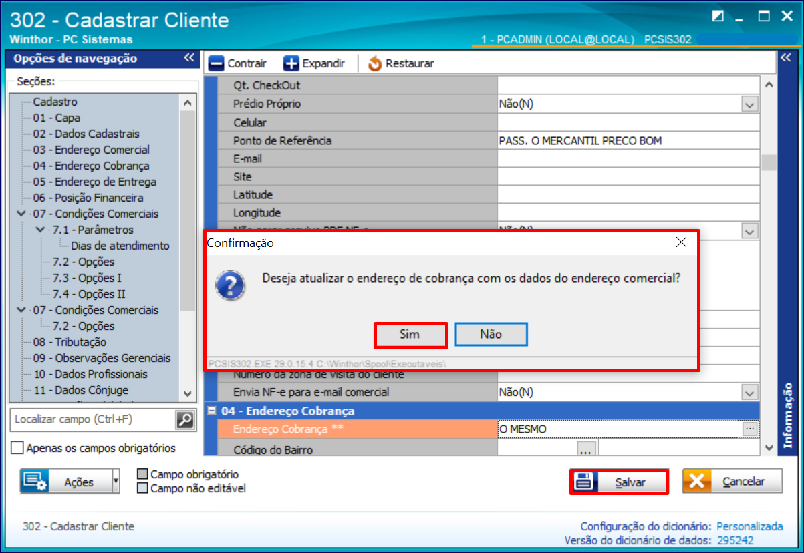Click the Ponto de Referência value field
Viewport: 804px width, 553px height.
628,141
